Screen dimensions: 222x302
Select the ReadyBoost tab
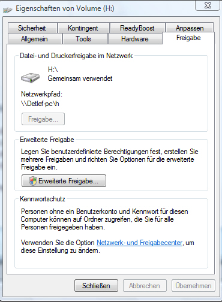tap(137, 28)
